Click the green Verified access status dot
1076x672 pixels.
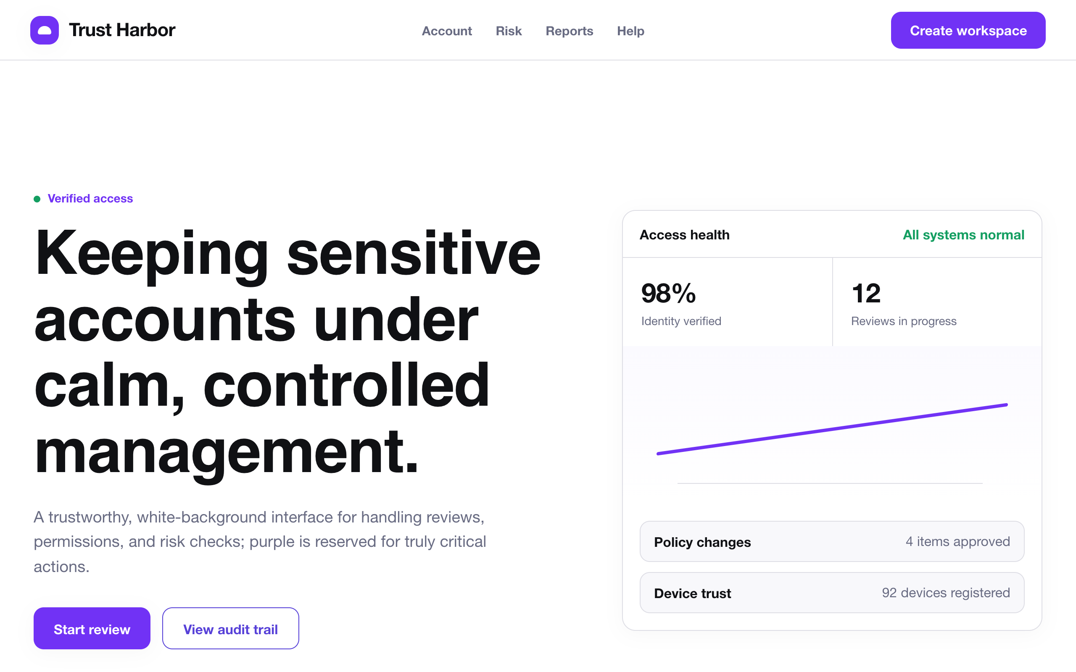[x=37, y=199]
